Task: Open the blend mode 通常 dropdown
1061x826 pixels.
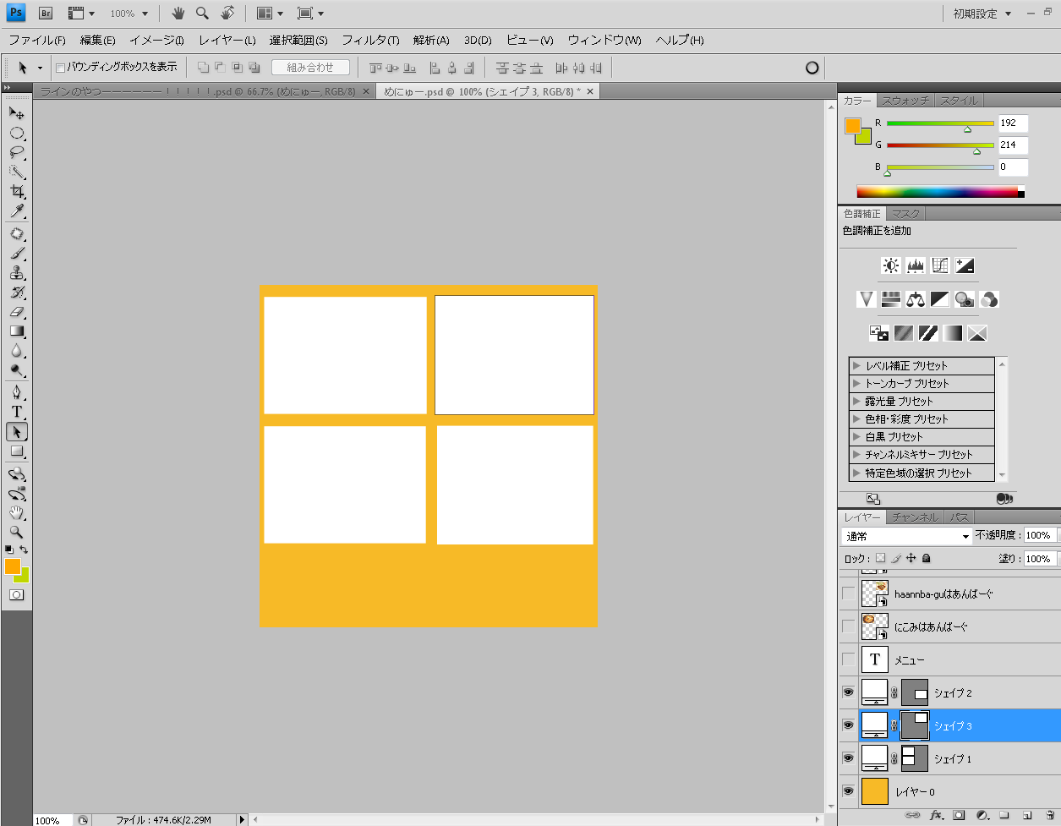Action: tap(907, 536)
